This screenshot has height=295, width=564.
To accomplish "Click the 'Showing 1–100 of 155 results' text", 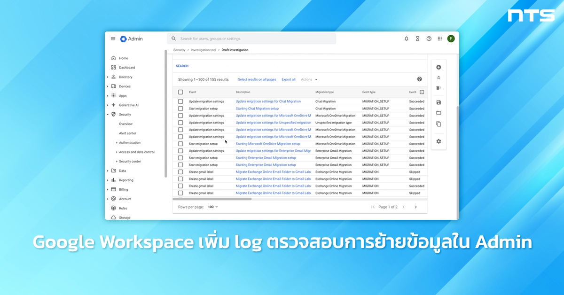I will (x=203, y=79).
